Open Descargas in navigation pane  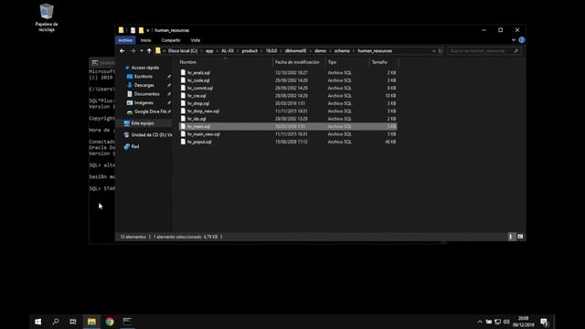pyautogui.click(x=144, y=85)
